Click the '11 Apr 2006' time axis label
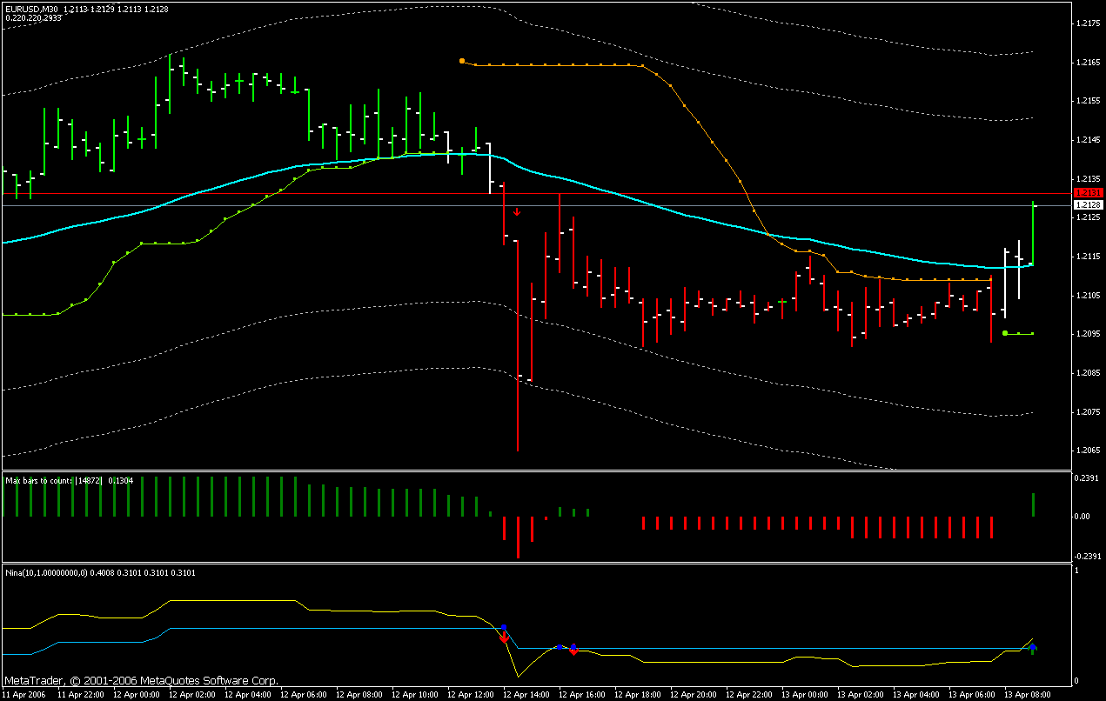The image size is (1106, 701). click(x=23, y=695)
